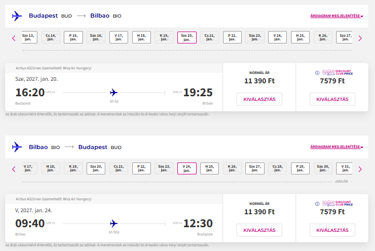Expand outbound Árdiagram megjelenítése
Image resolution: width=375 pixels, height=251 pixels.
pyautogui.click(x=337, y=16)
